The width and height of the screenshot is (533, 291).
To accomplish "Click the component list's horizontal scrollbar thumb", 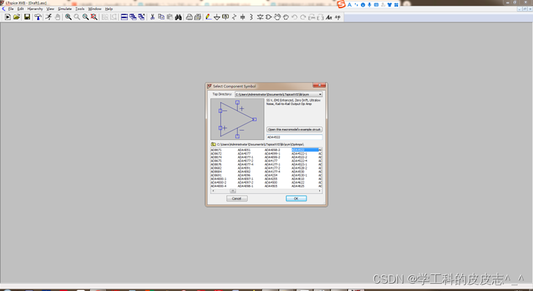I will [233, 191].
